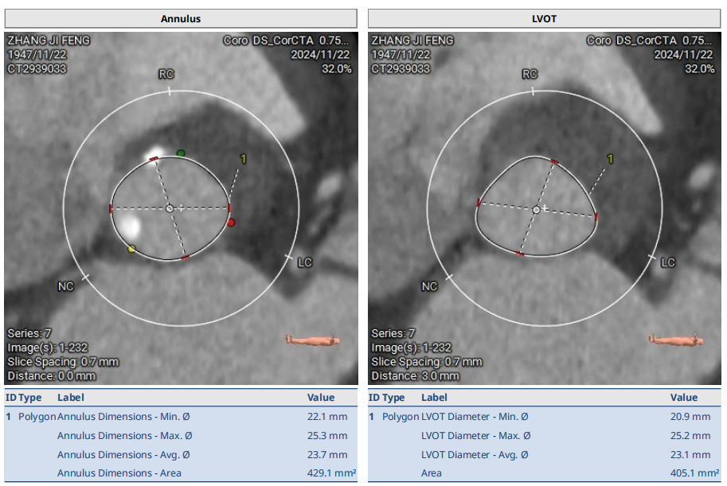The image size is (727, 486).
Task: Click the center point of the Annulus contour
Action: [169, 208]
